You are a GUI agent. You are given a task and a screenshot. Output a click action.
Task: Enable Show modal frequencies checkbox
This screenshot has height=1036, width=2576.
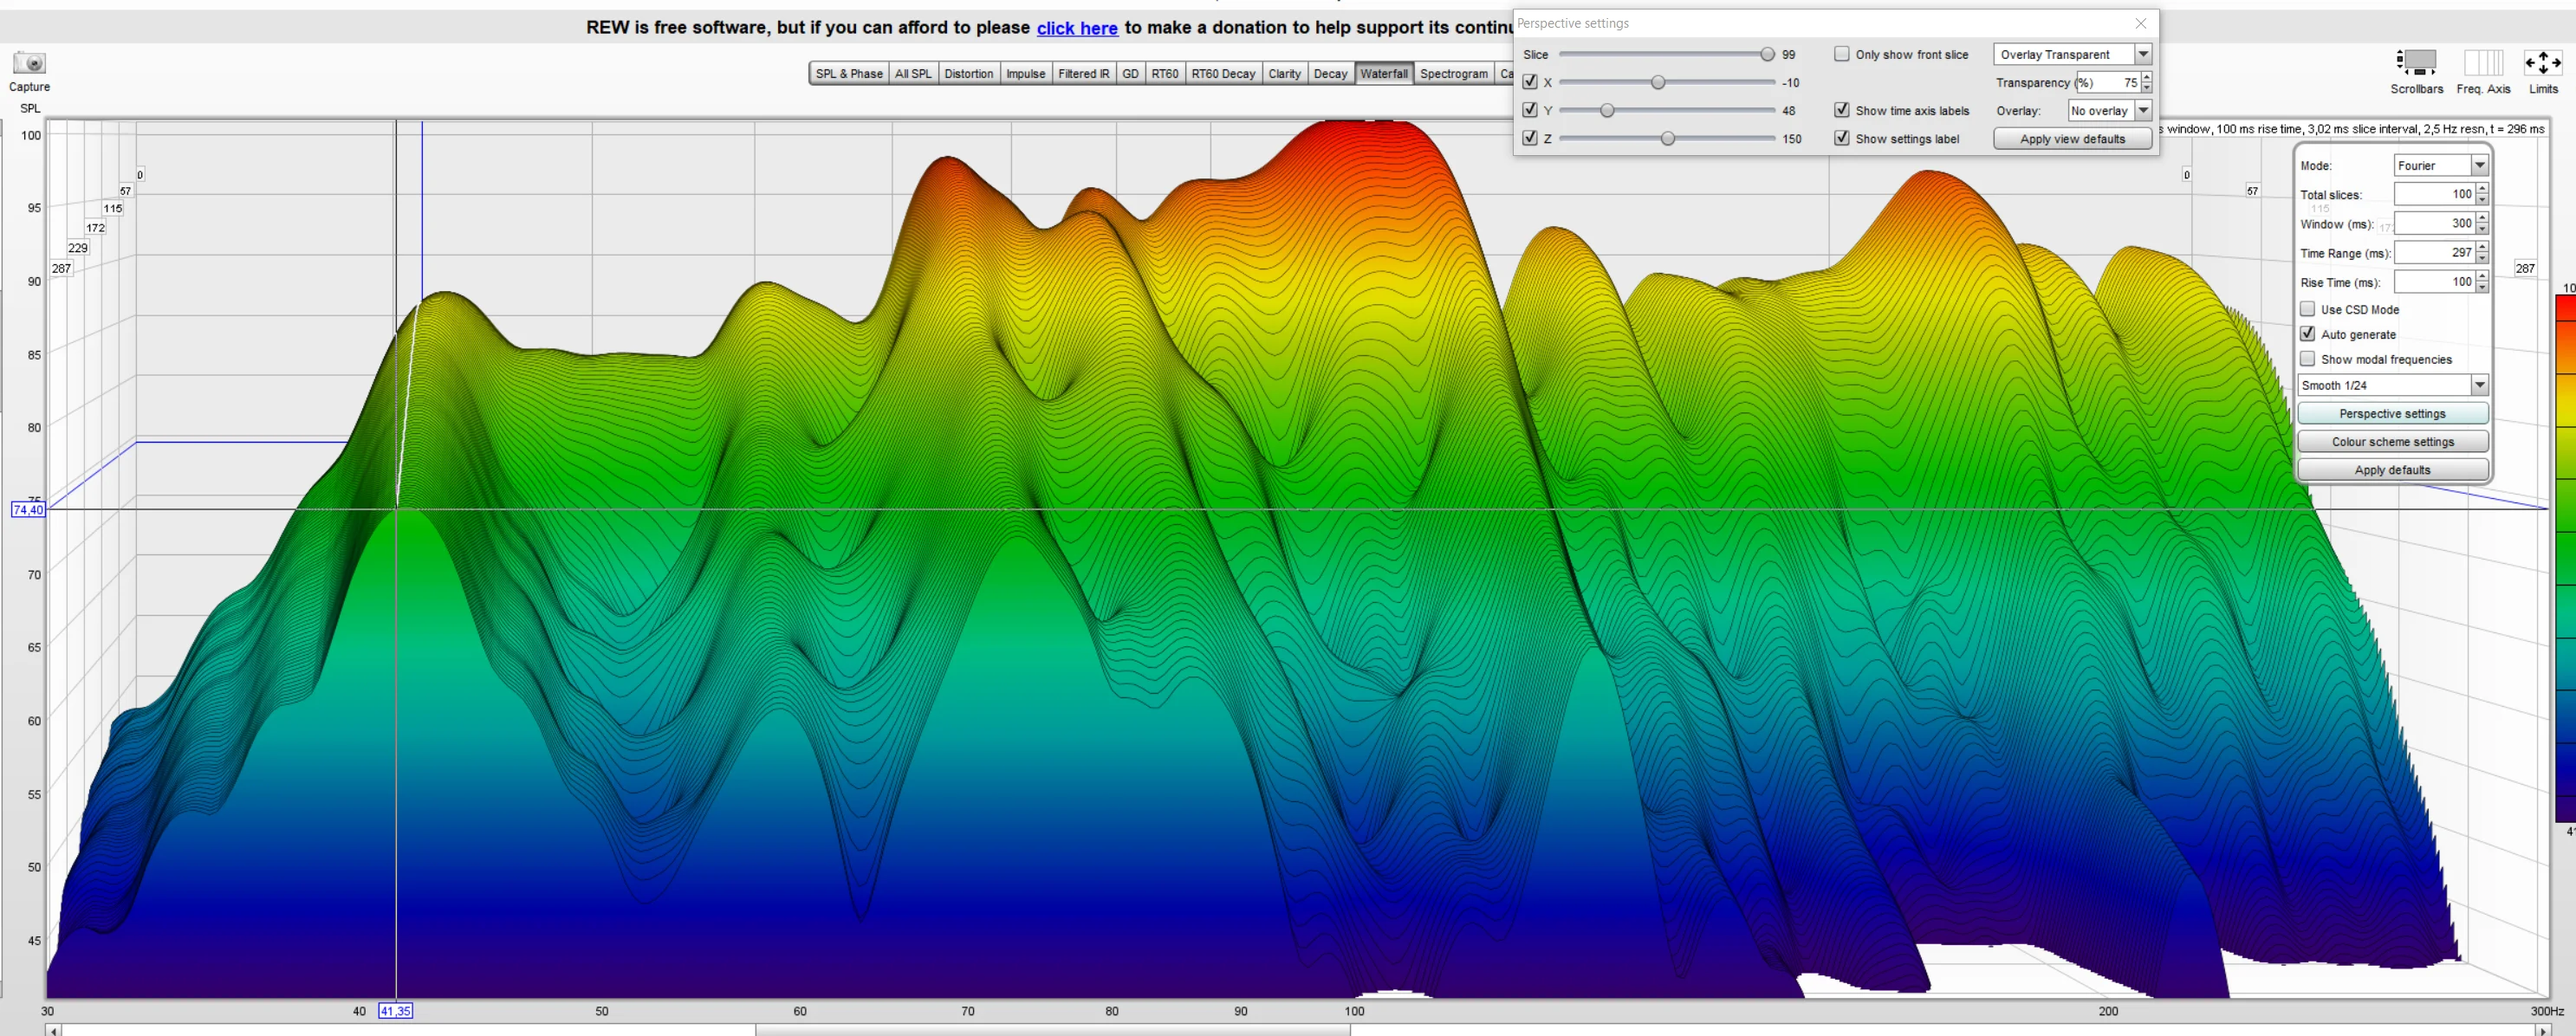(x=2308, y=359)
